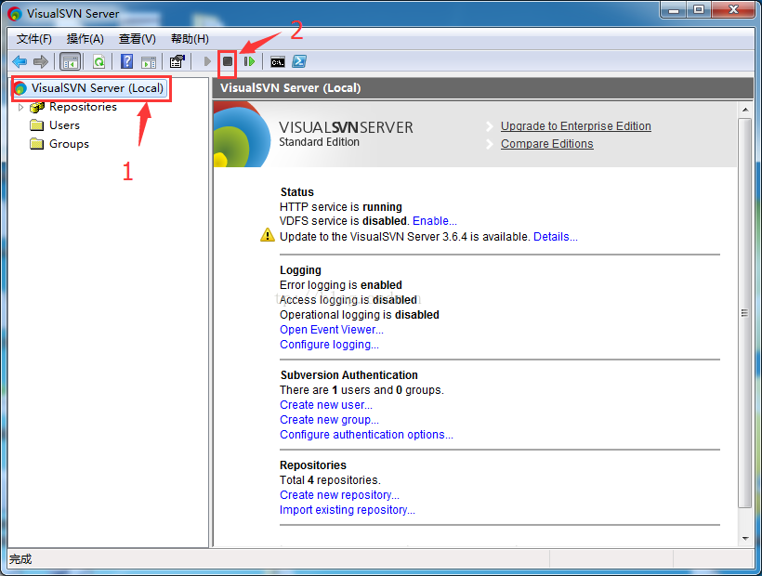
Task: Click the Refresh toolbar icon
Action: 98,61
